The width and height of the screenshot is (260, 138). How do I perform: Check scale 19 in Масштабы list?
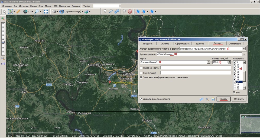[x=235, y=87]
